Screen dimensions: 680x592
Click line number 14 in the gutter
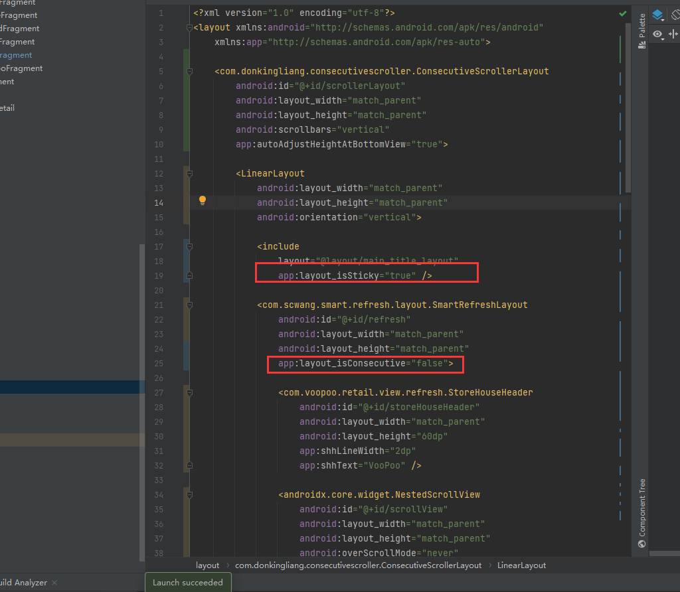click(159, 203)
